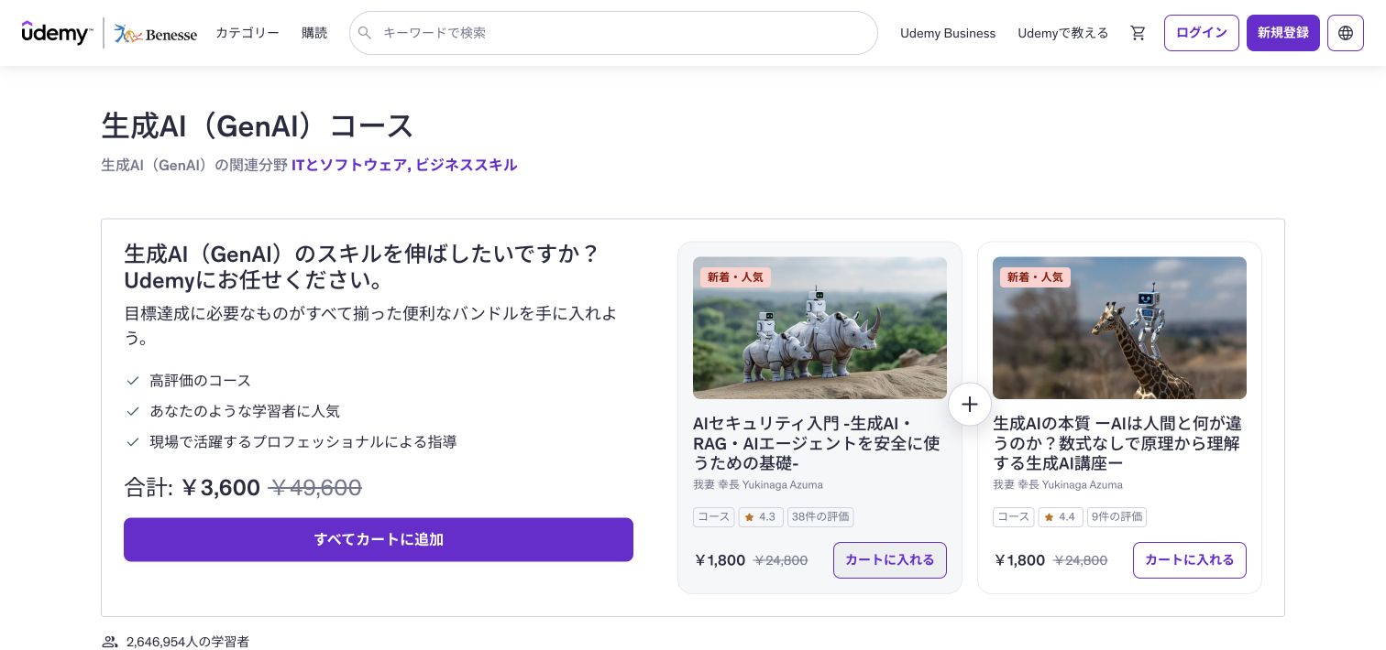Click the Udemy logo
Viewport: 1386px width, 650px height.
[x=57, y=33]
